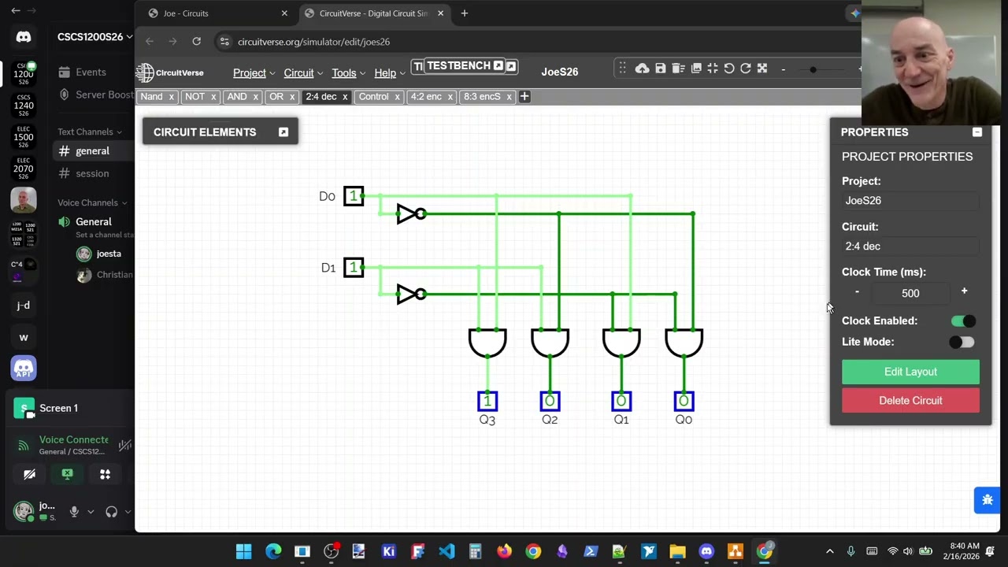Screen dimensions: 1008x567
Task: Edit the Circuit name field
Action: [x=910, y=246]
